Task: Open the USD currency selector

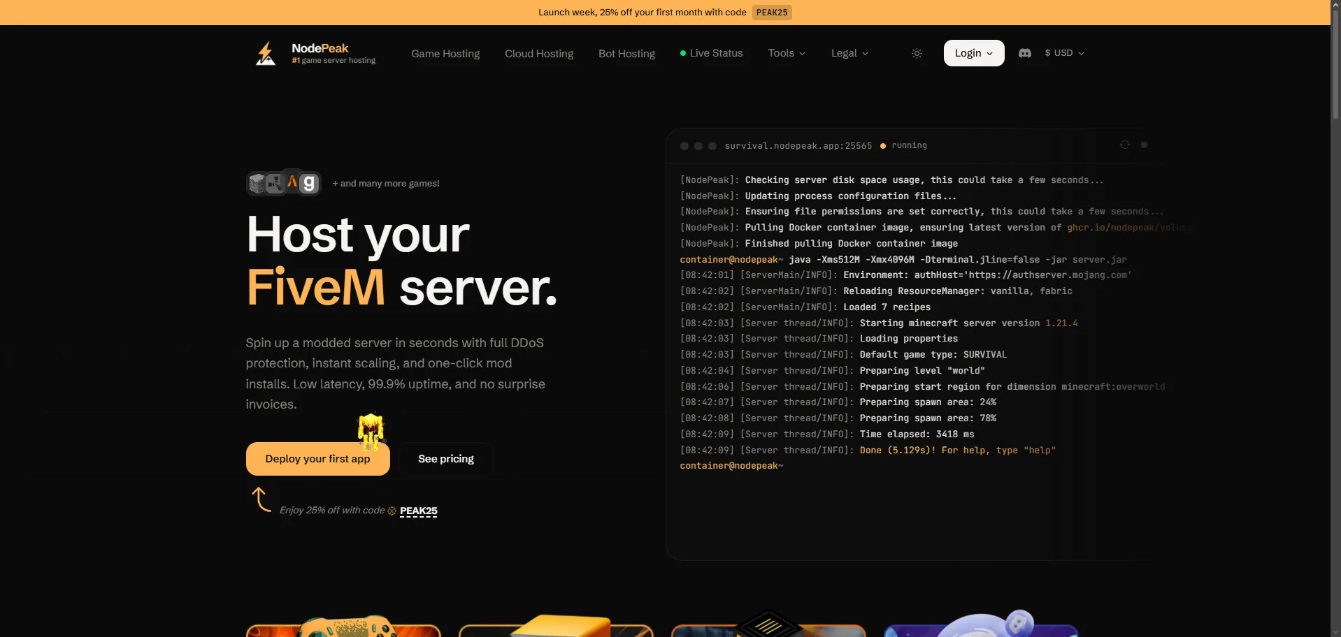Action: (1064, 53)
